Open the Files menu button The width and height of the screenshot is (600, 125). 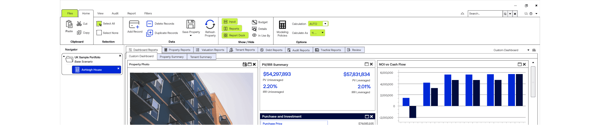click(70, 13)
